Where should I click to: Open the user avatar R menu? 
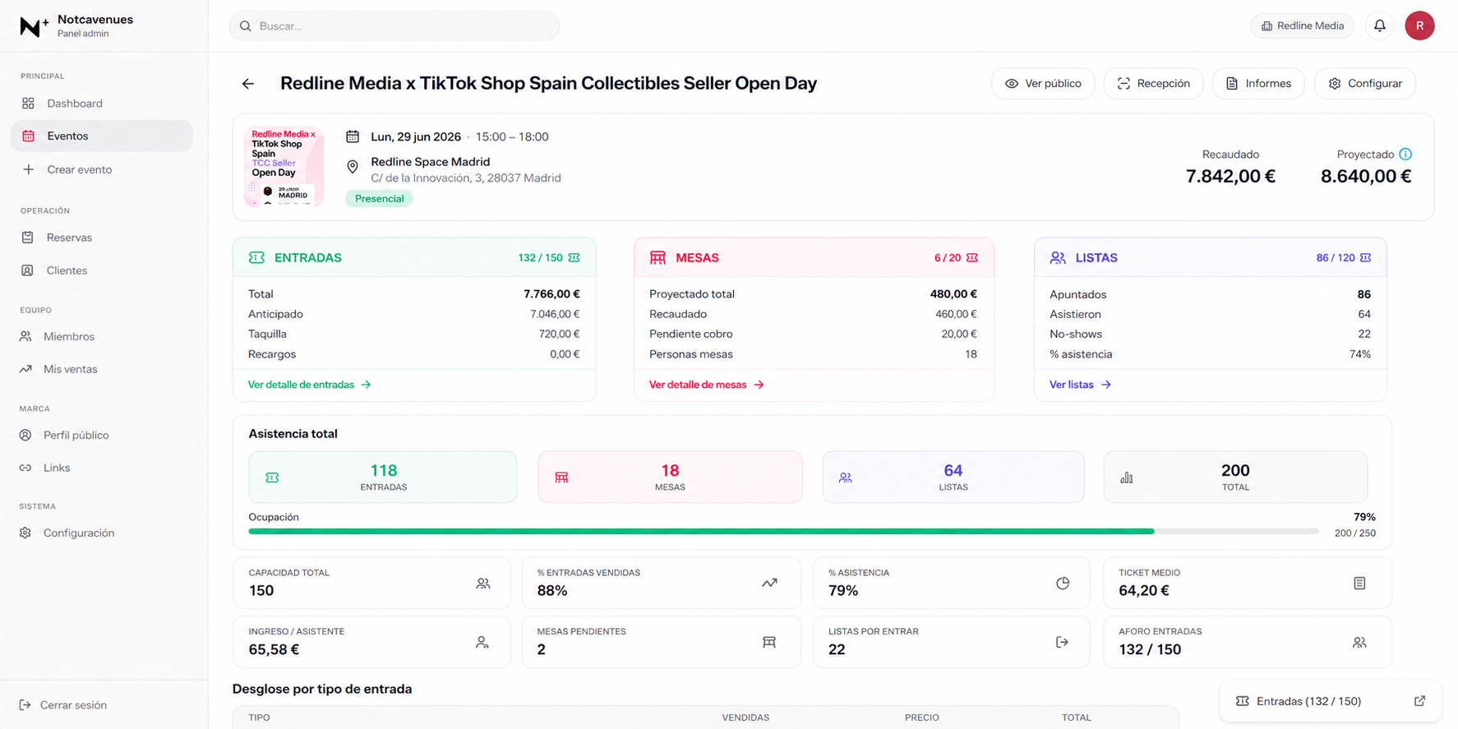click(1419, 26)
